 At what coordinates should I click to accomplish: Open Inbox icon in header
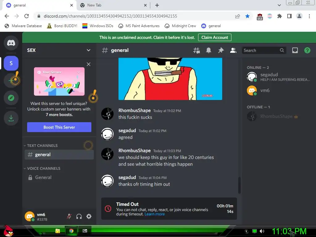(x=295, y=50)
